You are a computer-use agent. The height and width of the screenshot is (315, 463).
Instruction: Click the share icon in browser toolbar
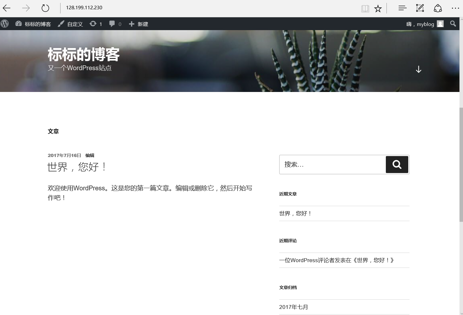[x=438, y=8]
